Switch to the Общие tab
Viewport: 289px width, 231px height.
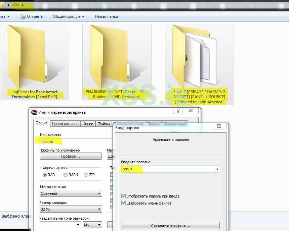coord(42,123)
